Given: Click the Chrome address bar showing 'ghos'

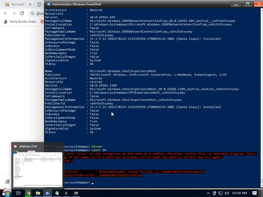Looking at the screenshot, I should point(40,13).
